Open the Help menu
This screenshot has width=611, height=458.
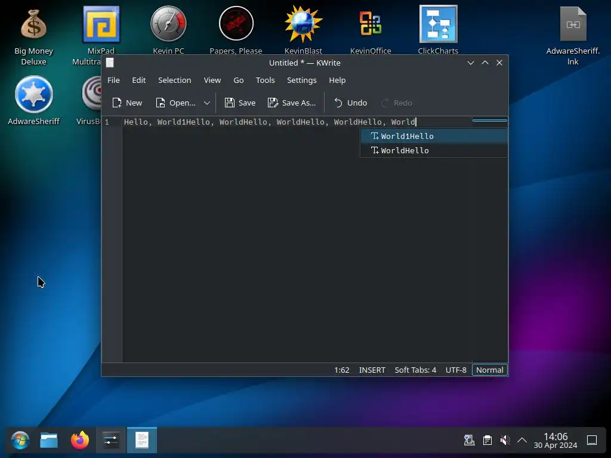click(337, 81)
